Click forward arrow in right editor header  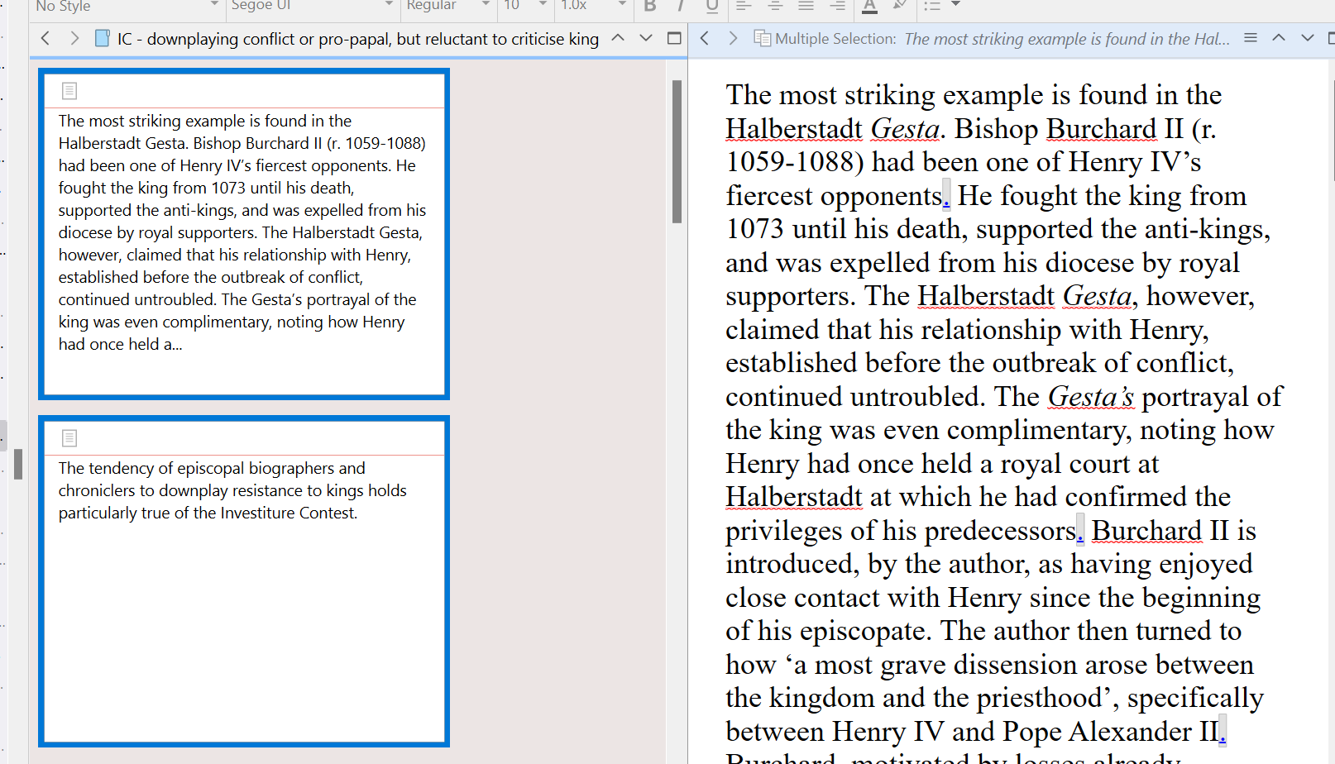pyautogui.click(x=733, y=38)
